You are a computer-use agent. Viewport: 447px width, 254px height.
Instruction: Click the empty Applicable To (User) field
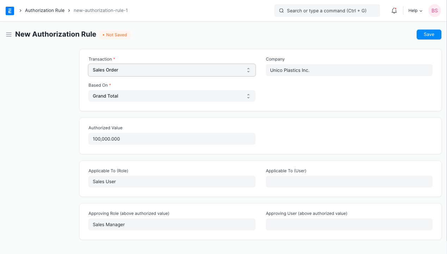click(x=349, y=182)
